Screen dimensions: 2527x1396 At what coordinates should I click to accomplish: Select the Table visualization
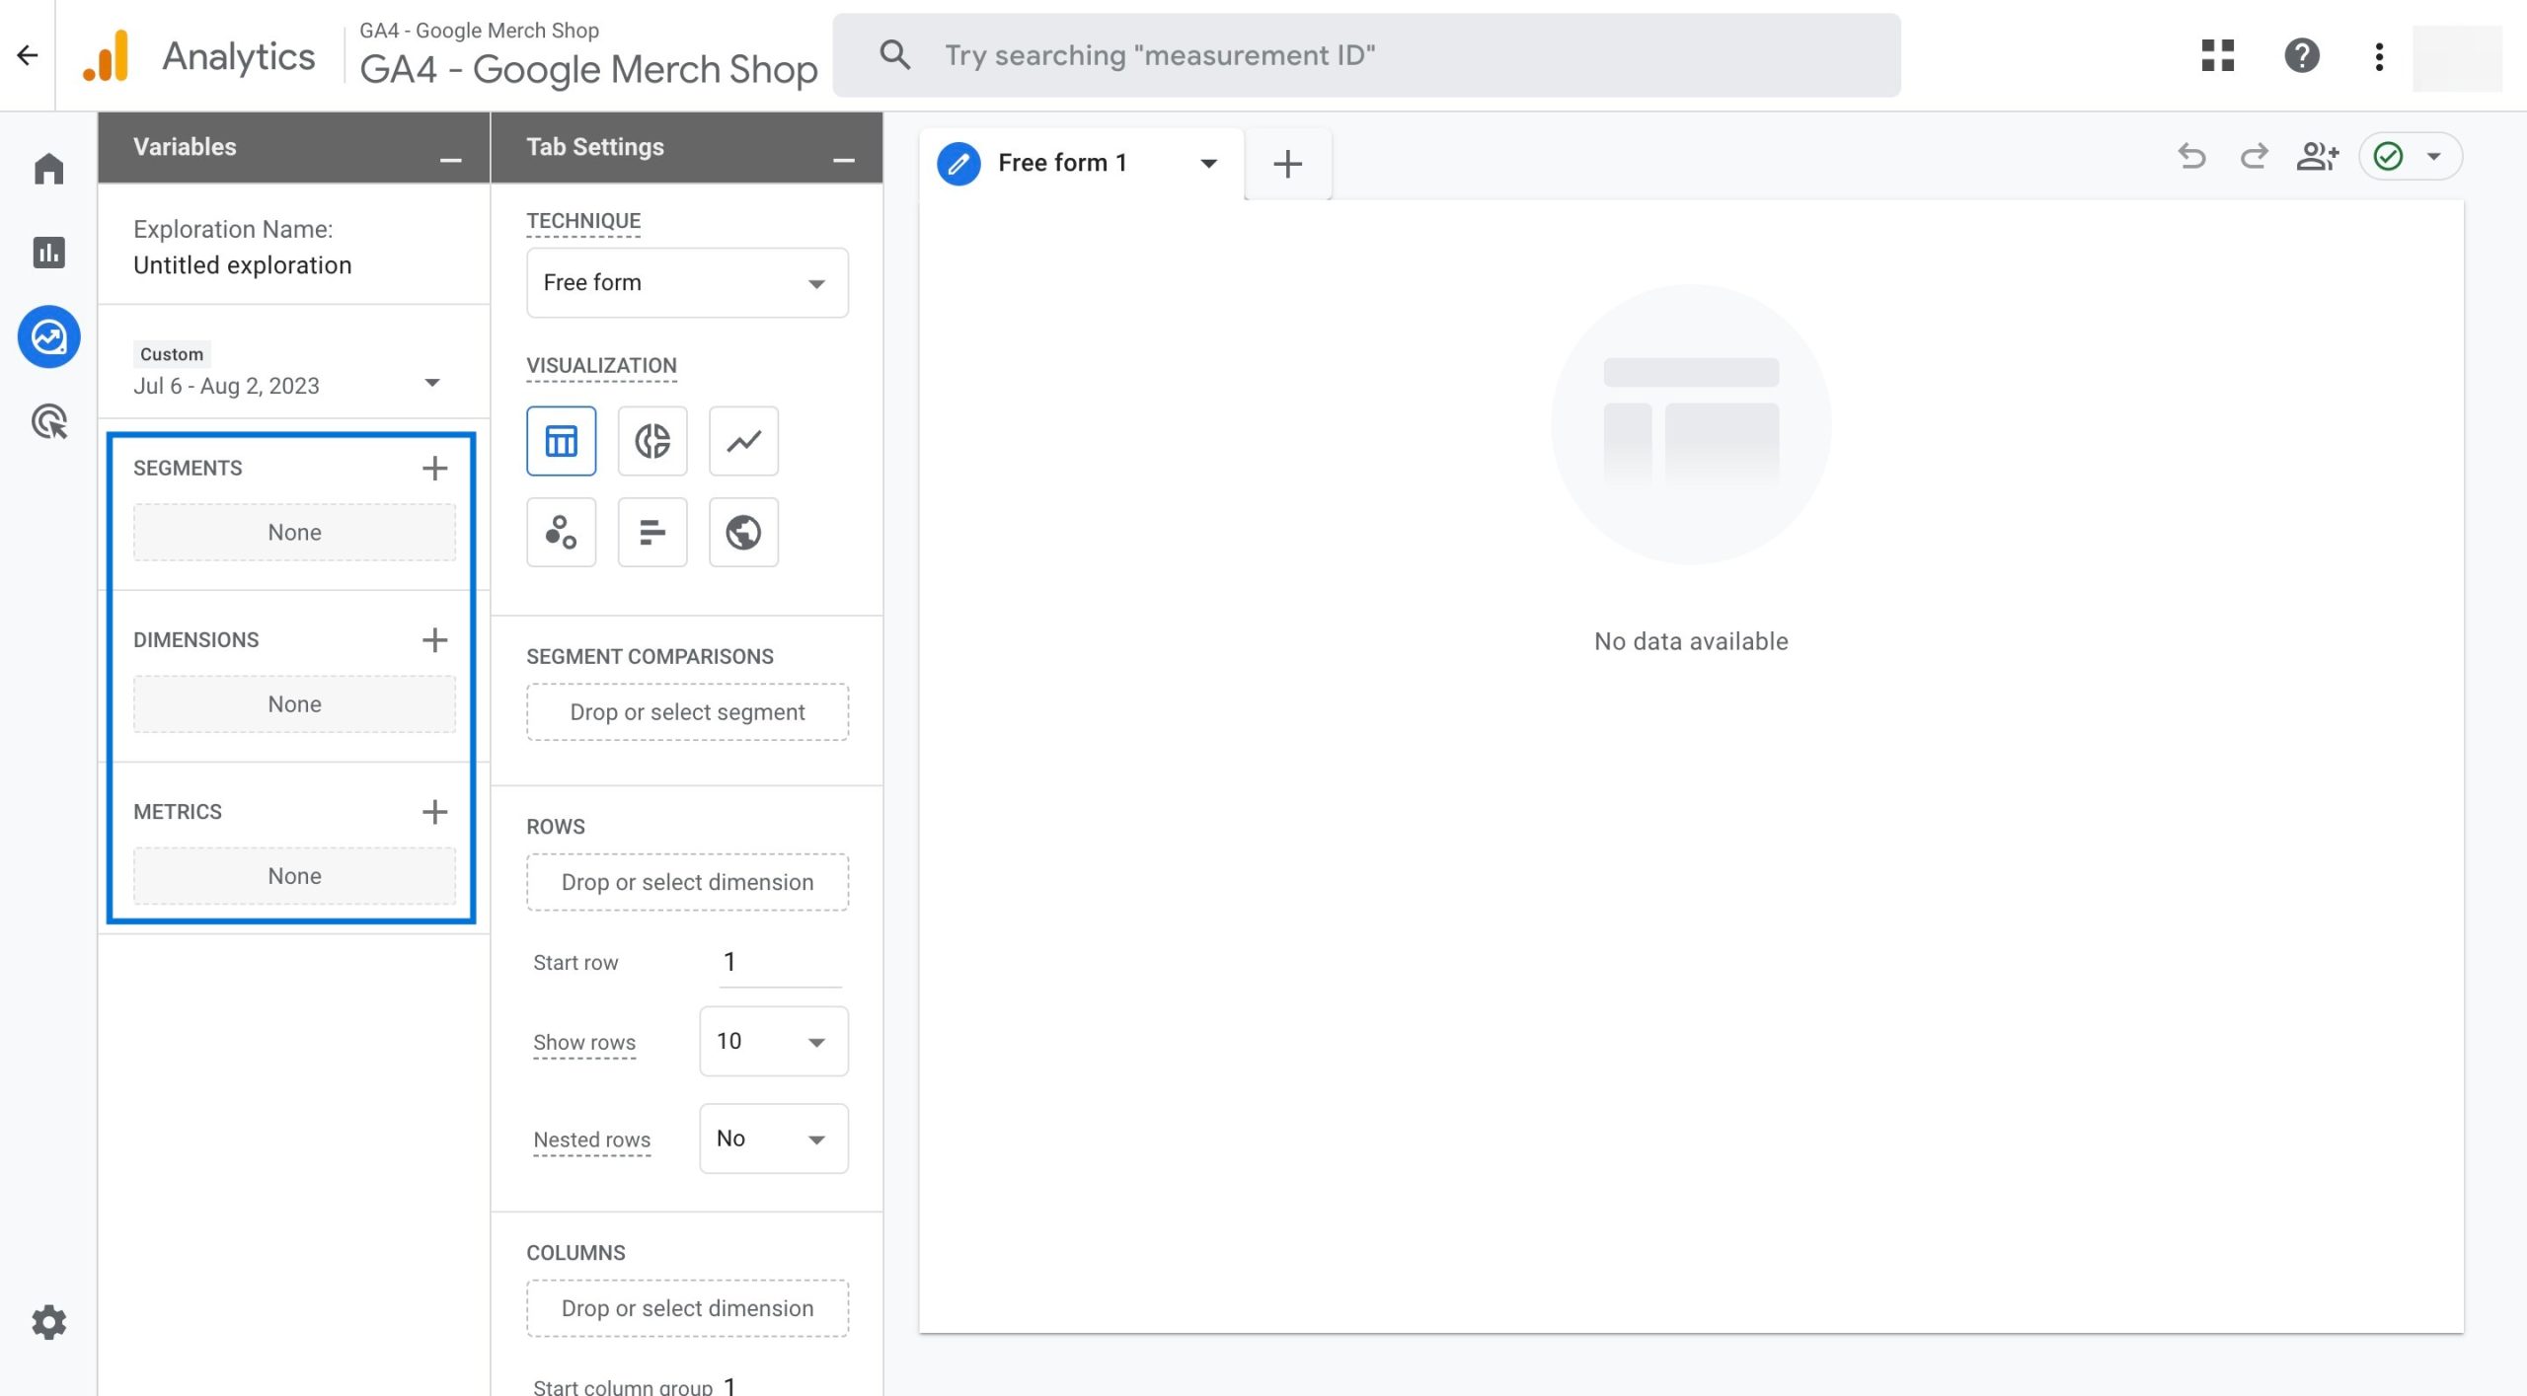pos(561,441)
